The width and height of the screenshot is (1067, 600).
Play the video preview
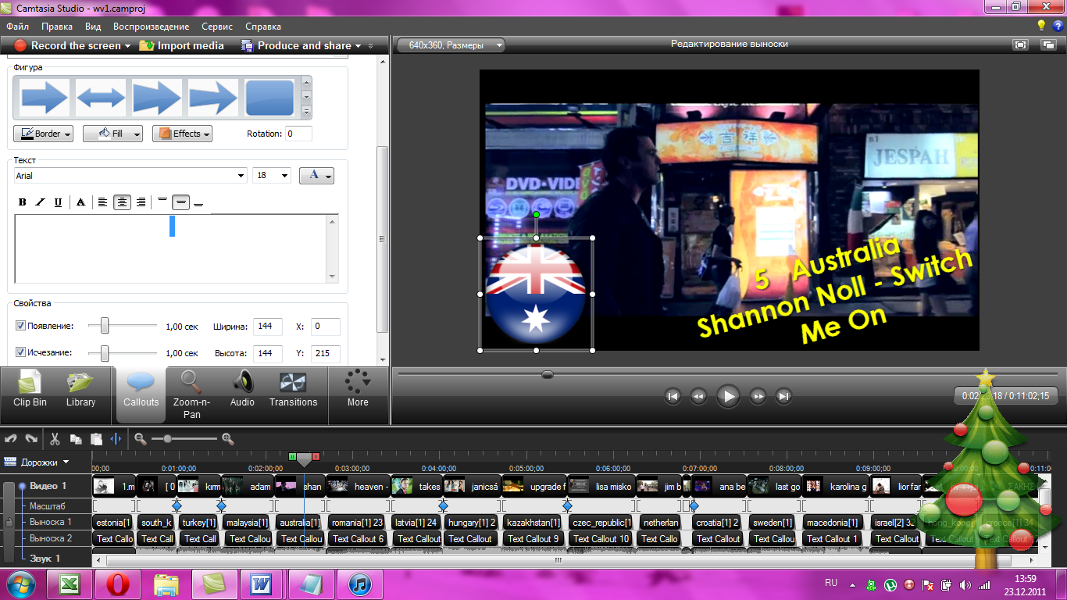(728, 397)
